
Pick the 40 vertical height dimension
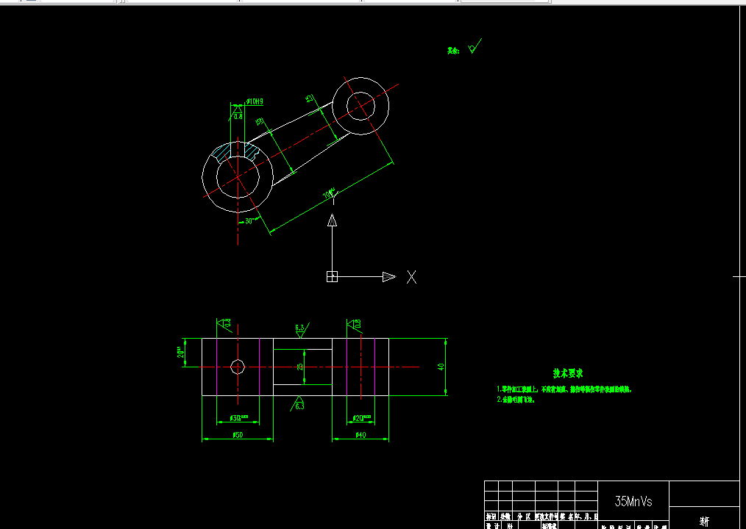[x=441, y=367]
